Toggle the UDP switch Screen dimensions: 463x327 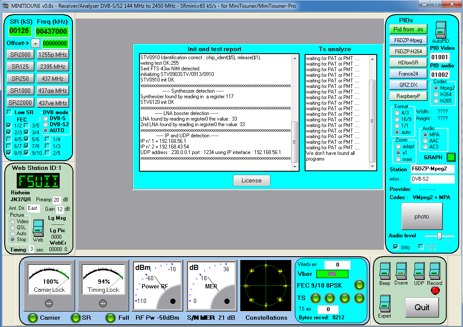point(419,271)
